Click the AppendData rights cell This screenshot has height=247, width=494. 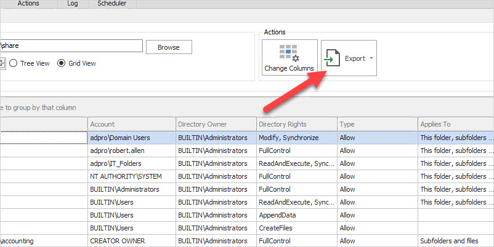coord(297,215)
